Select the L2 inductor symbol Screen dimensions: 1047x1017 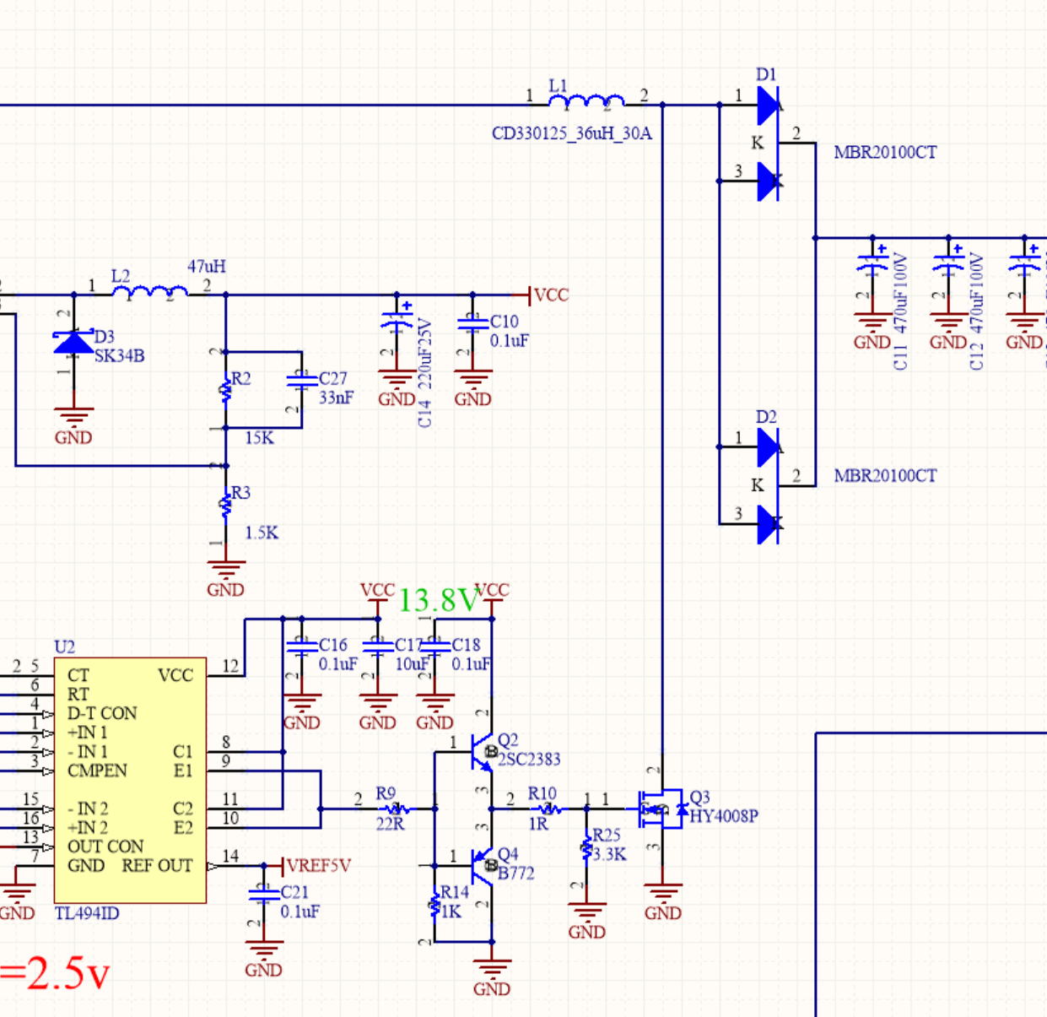[151, 293]
